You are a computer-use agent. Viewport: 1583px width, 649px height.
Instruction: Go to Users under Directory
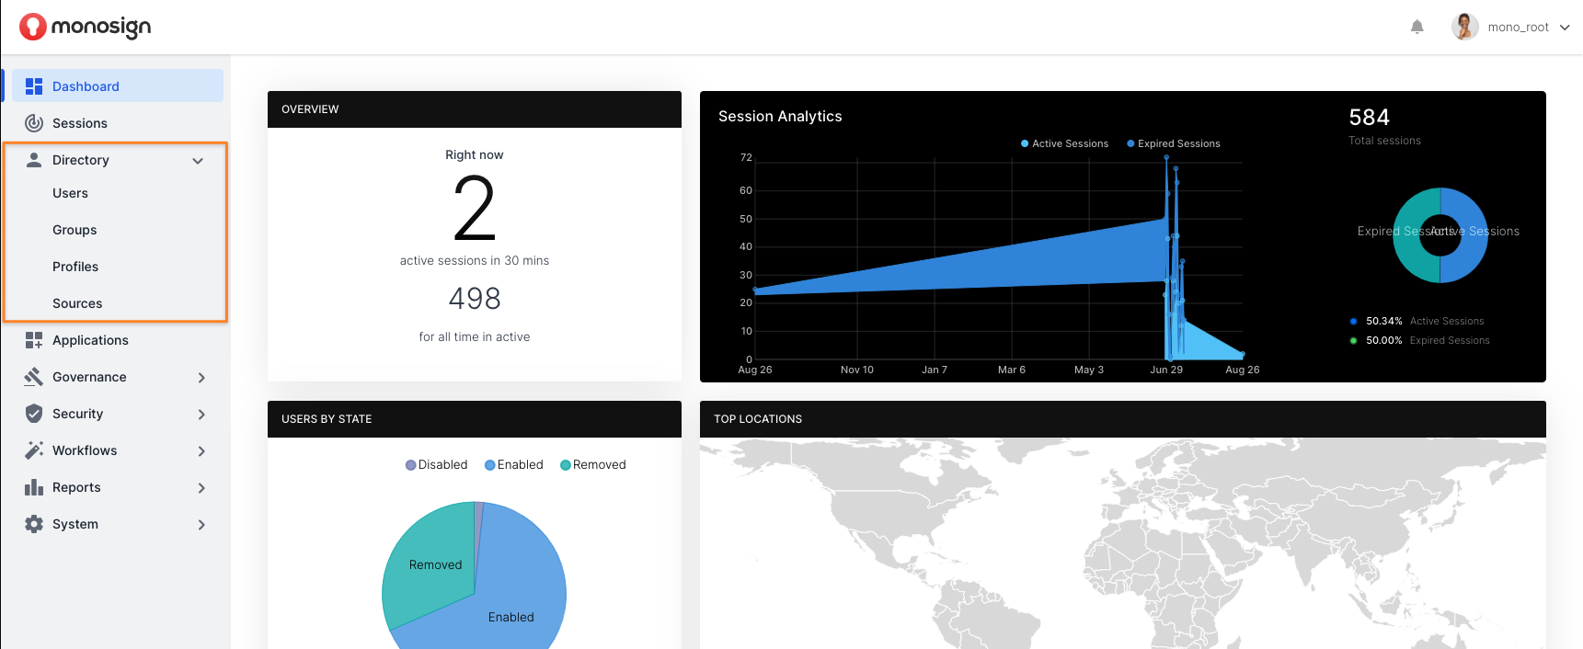pyautogui.click(x=70, y=193)
